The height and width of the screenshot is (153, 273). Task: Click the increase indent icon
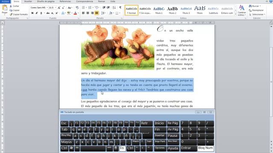108,8
